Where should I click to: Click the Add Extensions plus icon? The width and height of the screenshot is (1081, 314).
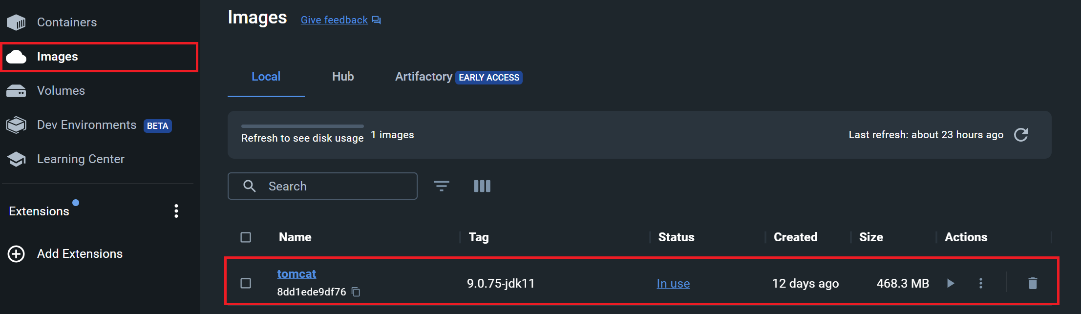[x=16, y=254]
